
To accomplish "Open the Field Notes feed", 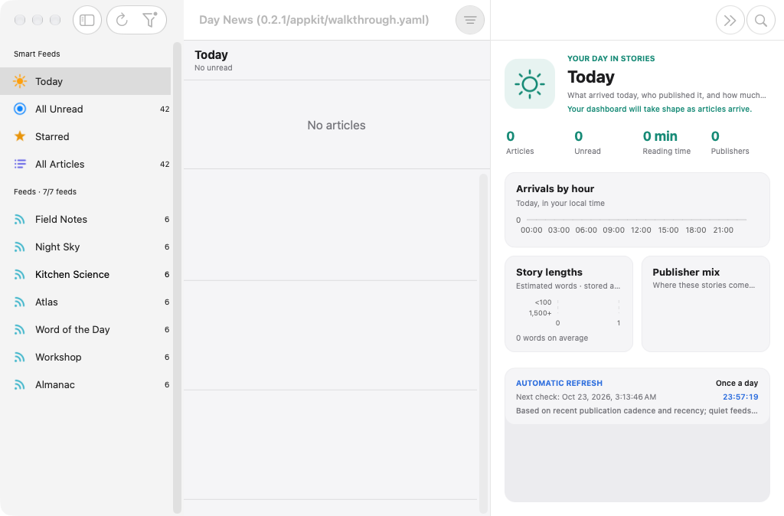I will pyautogui.click(x=86, y=219).
